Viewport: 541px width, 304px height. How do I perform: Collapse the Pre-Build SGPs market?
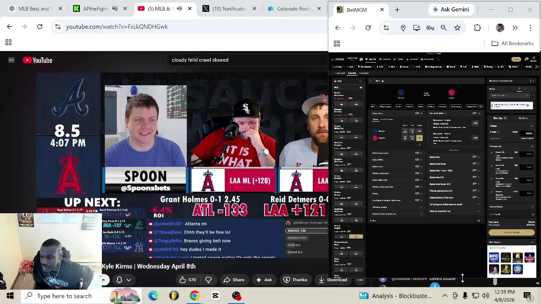pyautogui.click(x=479, y=113)
